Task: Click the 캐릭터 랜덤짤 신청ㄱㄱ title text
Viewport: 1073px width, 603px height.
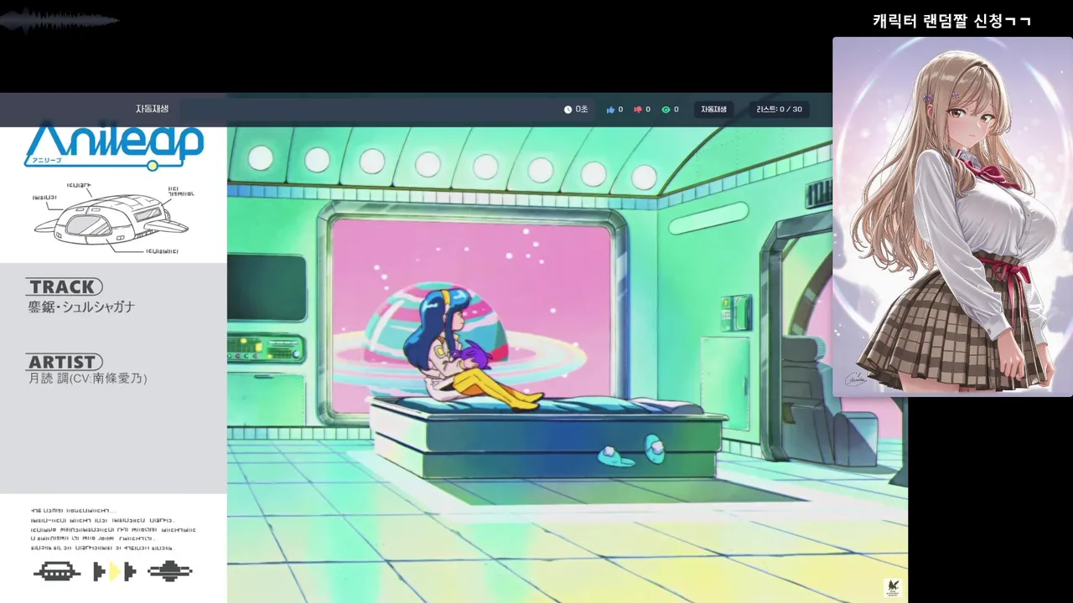Action: 951,21
